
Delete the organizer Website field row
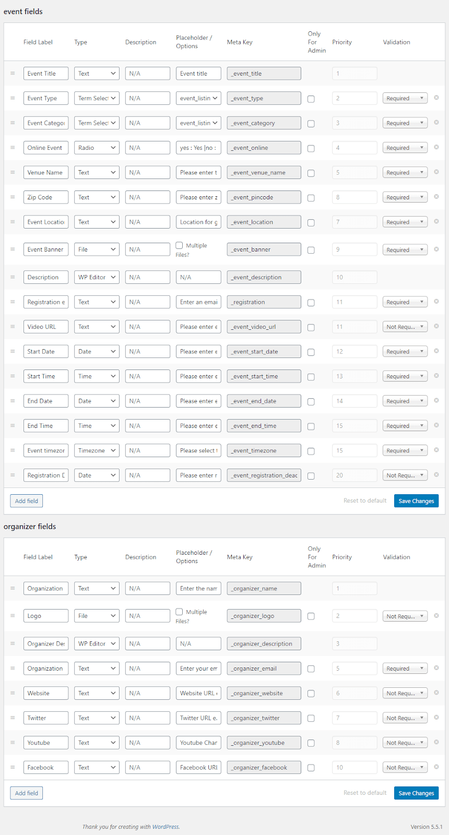436,693
